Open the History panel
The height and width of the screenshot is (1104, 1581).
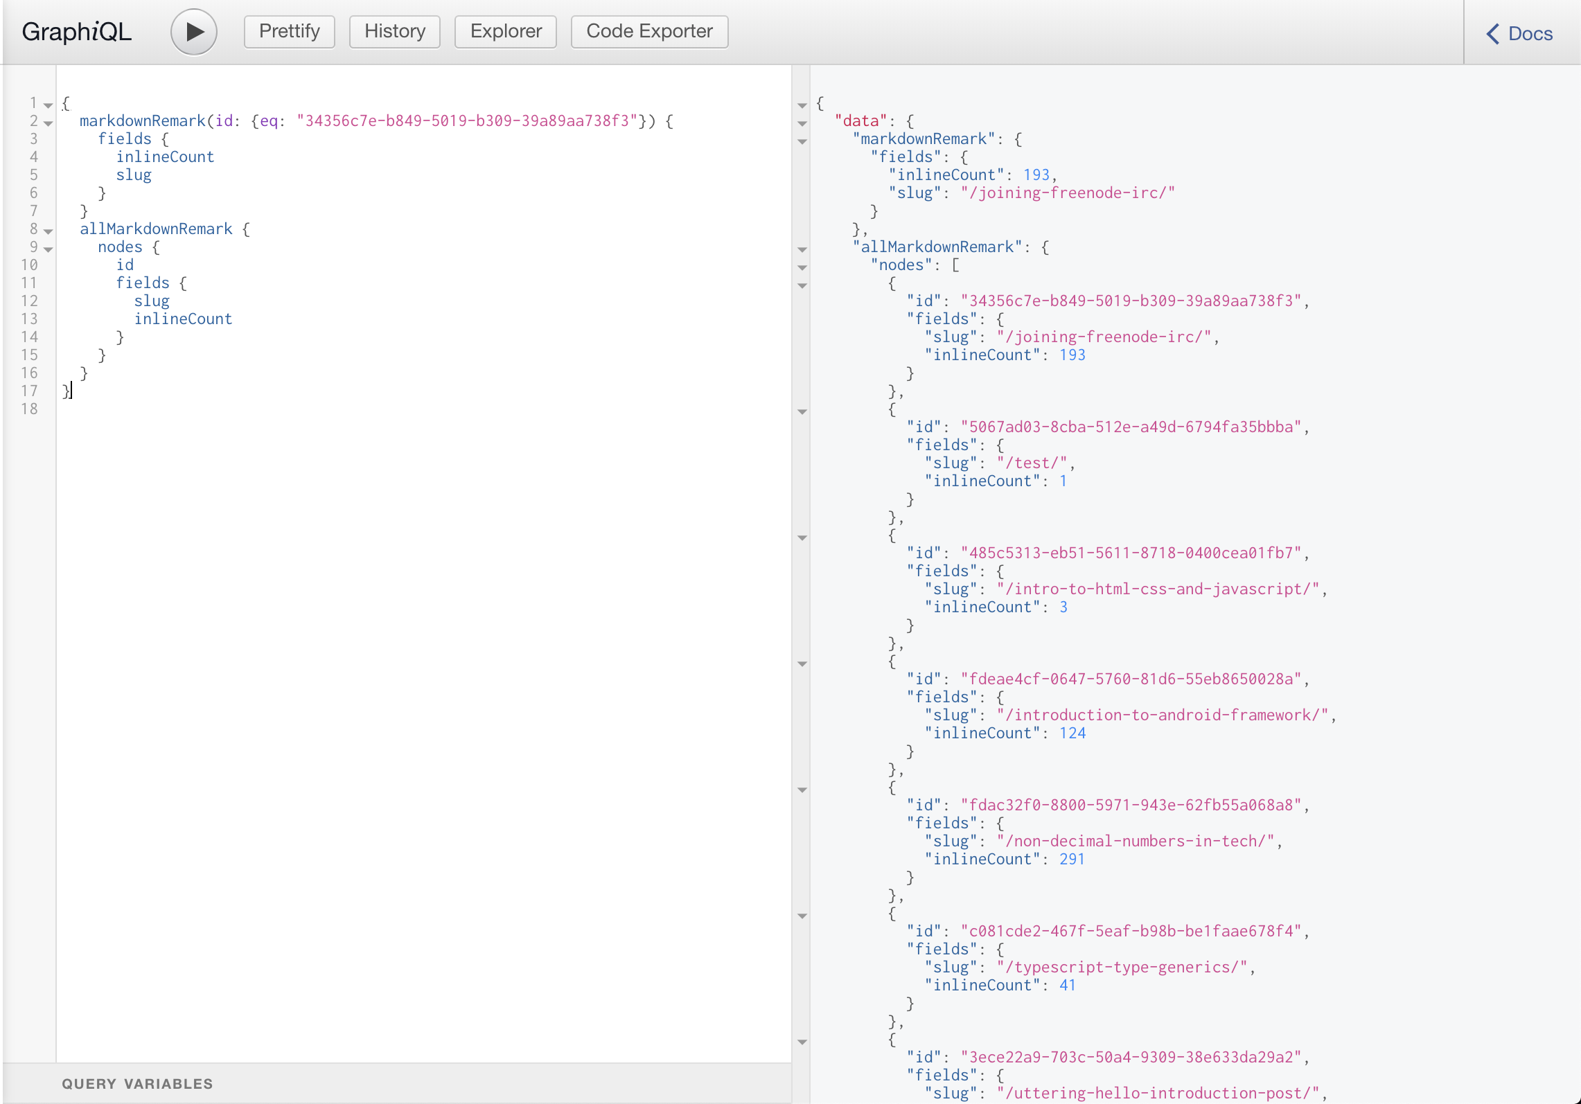tap(394, 31)
